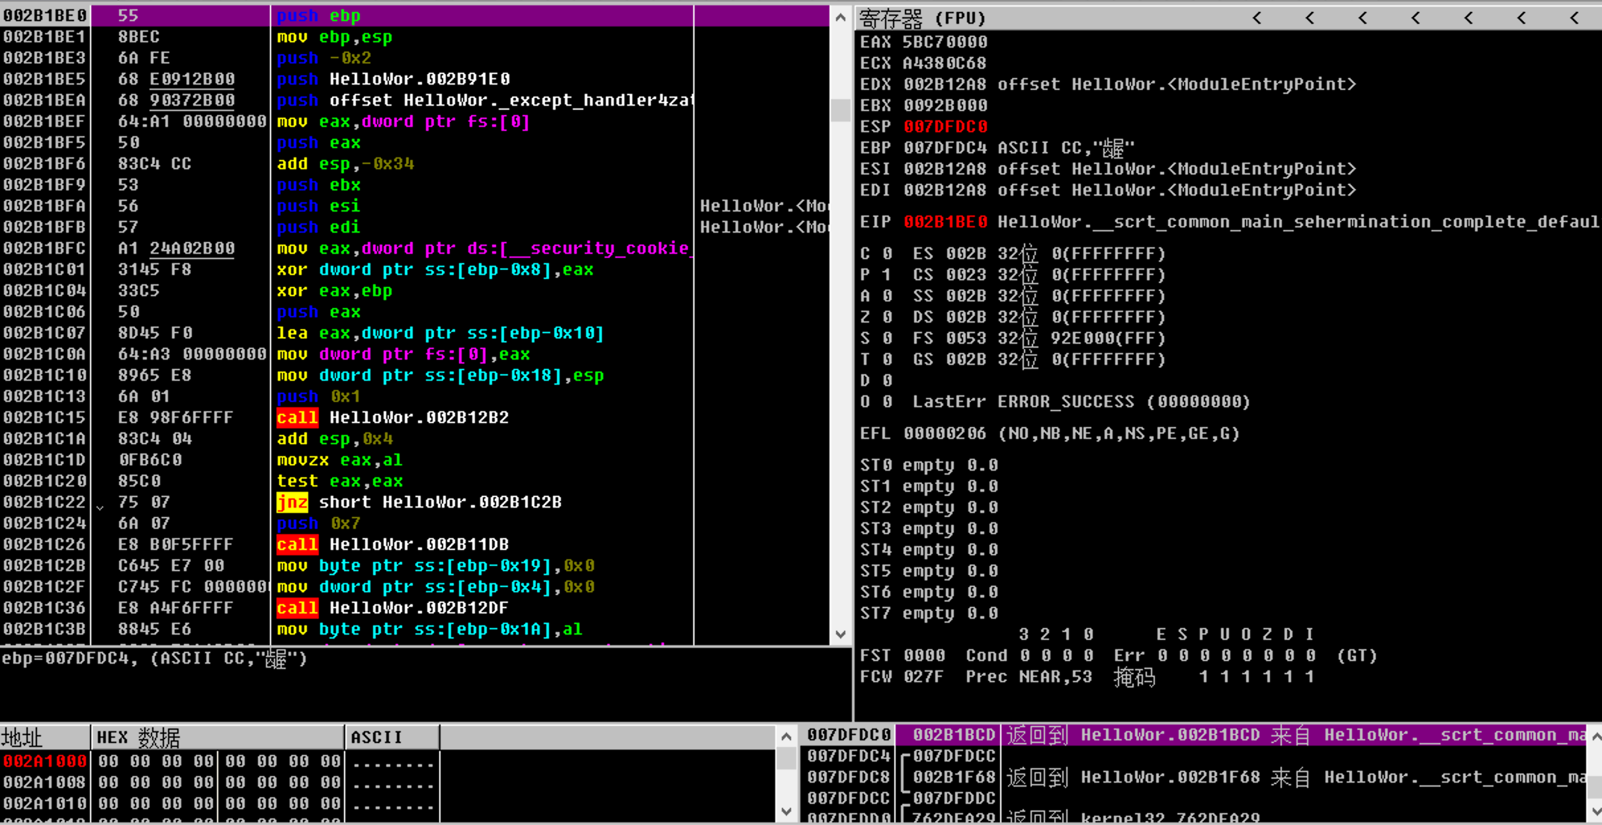Select the ESI register row
This screenshot has height=825, width=1602.
click(1108, 169)
